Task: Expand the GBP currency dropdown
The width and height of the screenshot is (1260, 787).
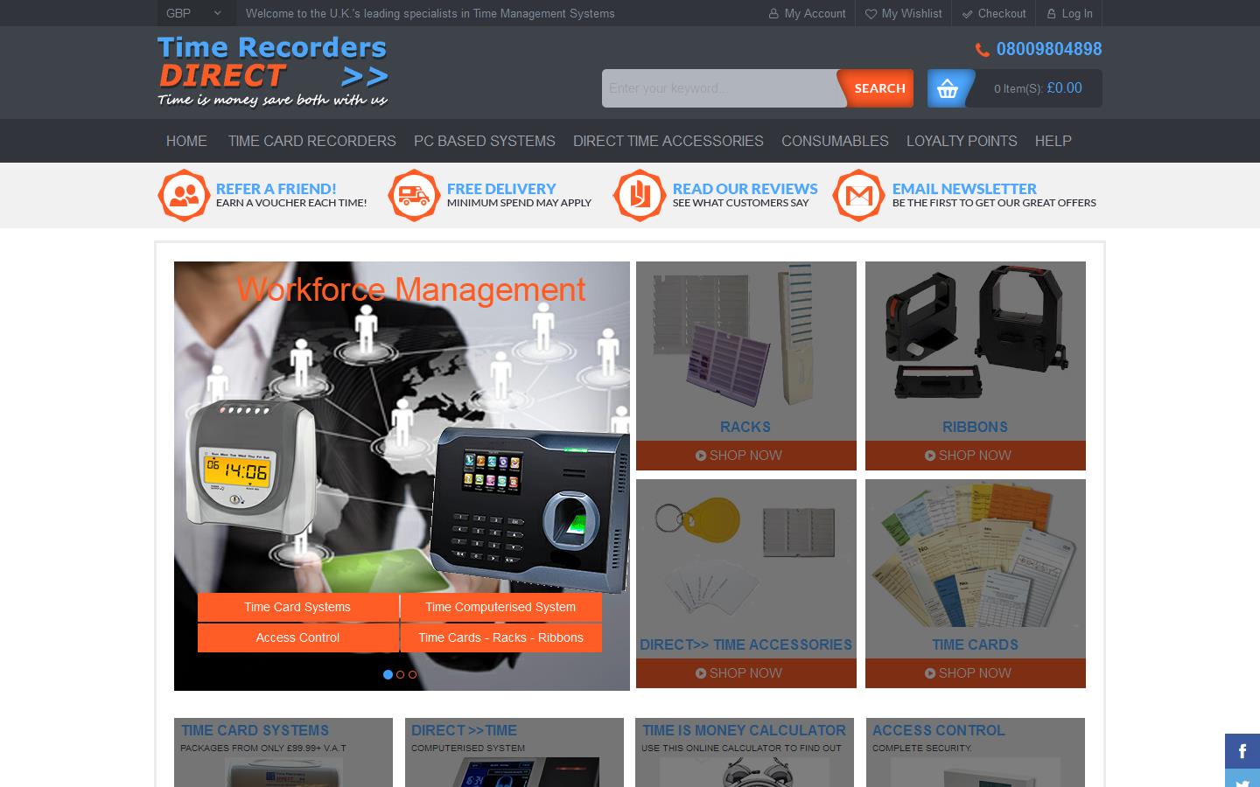Action: coord(194,13)
